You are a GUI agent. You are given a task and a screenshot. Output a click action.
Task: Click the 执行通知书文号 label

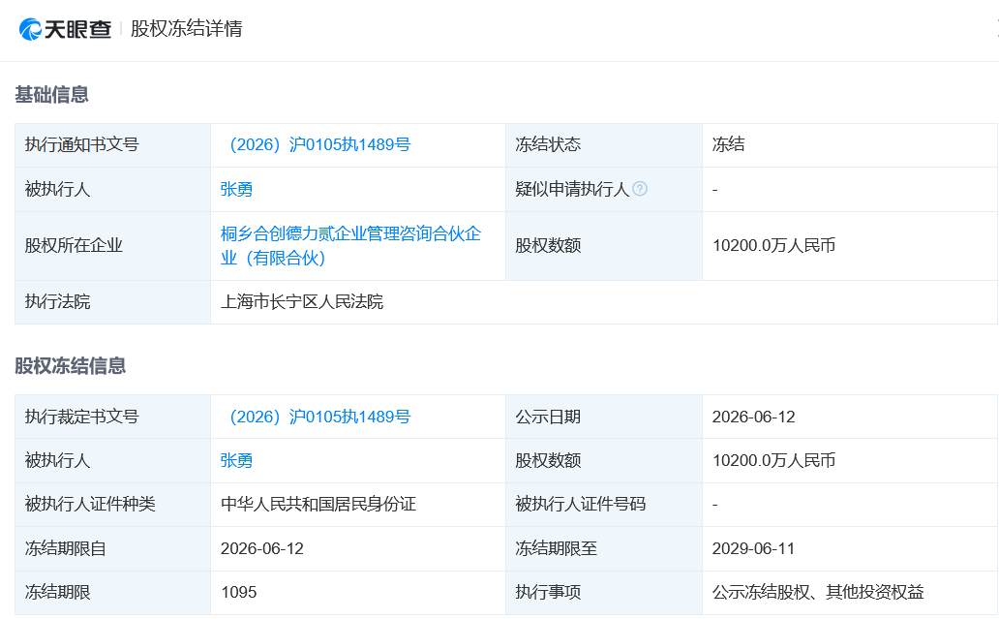81,144
